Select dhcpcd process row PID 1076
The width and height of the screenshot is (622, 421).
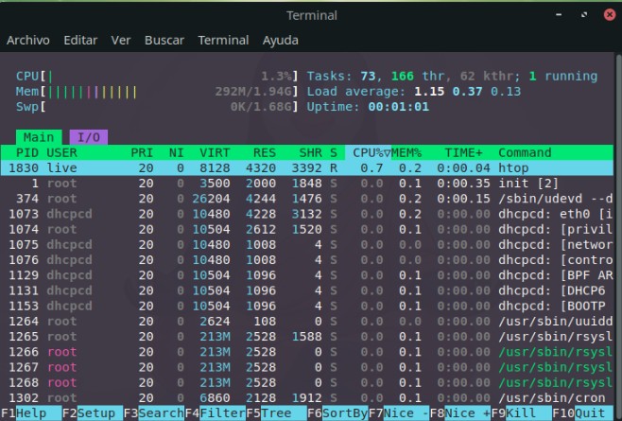click(x=307, y=260)
